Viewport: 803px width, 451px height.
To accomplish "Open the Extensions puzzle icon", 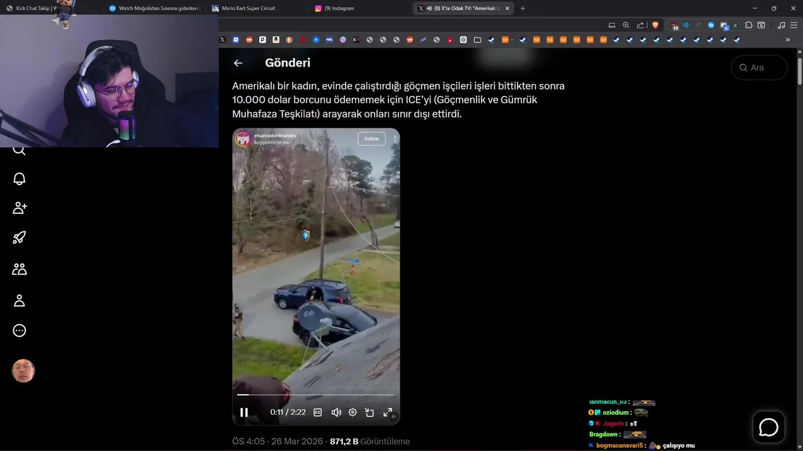I will (748, 25).
